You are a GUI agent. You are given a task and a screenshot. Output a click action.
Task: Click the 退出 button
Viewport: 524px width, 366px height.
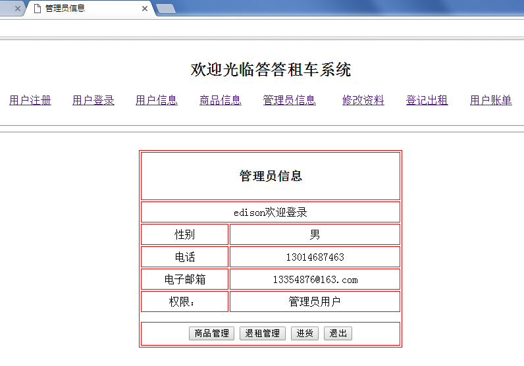click(338, 333)
